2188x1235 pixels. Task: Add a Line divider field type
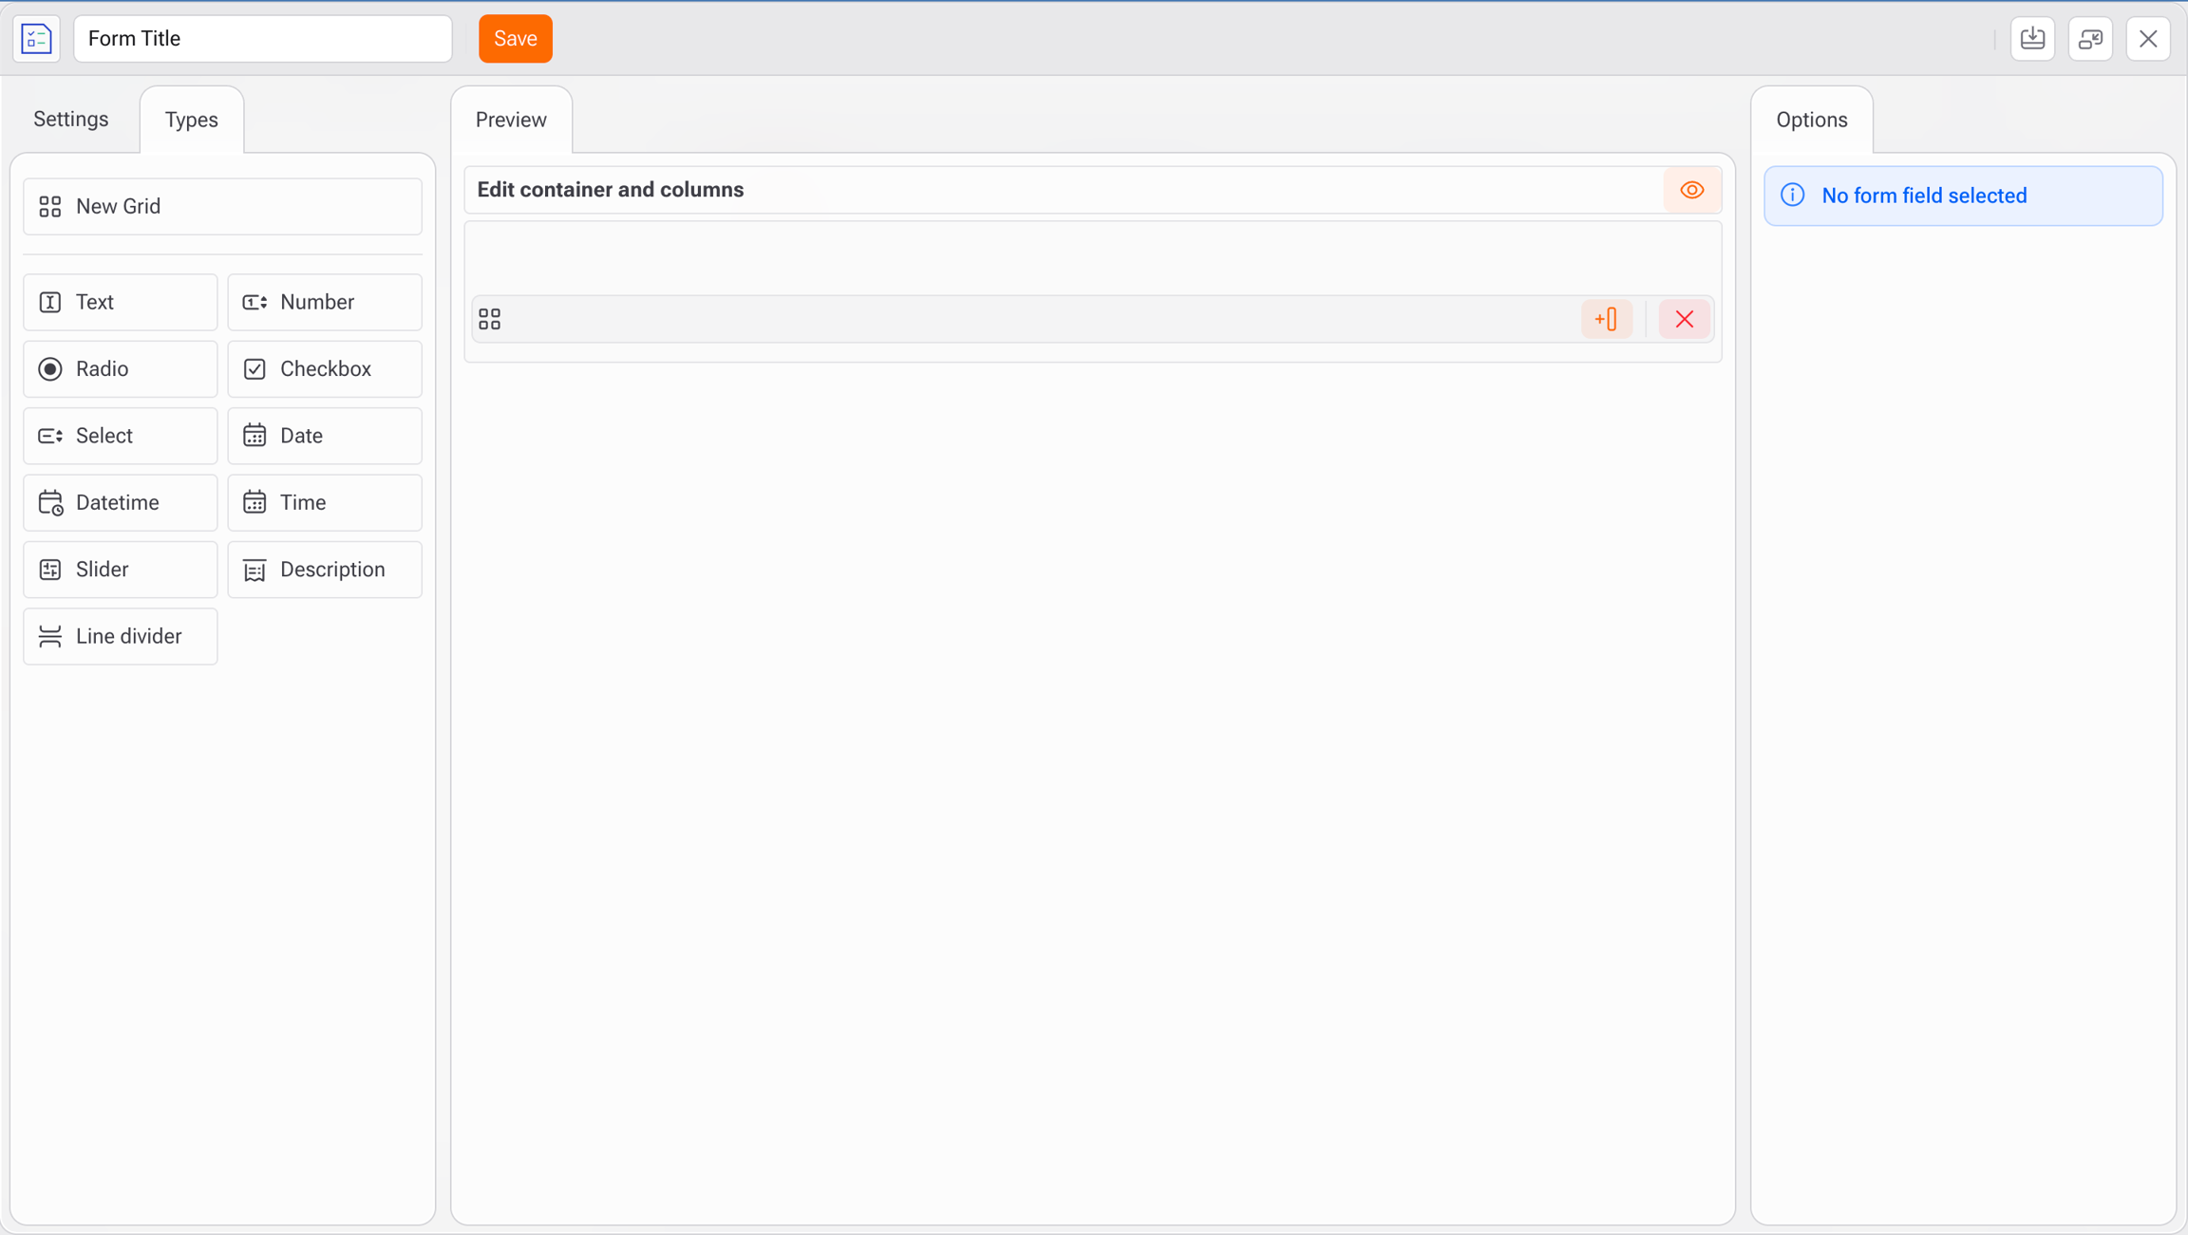pos(121,636)
